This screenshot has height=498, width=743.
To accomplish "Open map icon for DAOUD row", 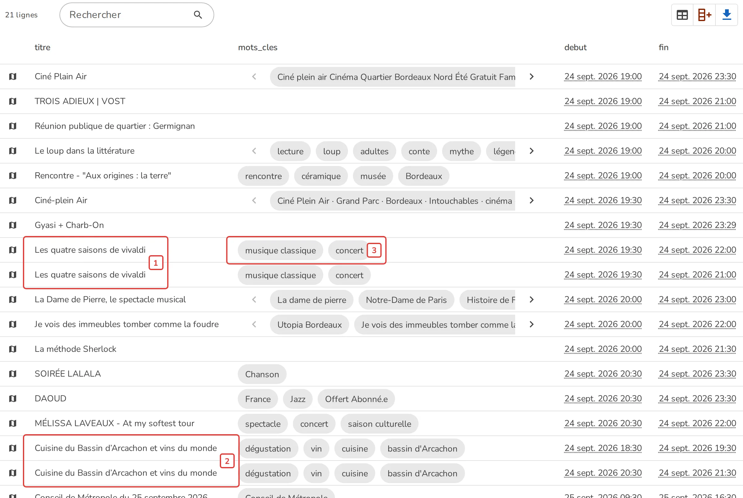I will 13,399.
